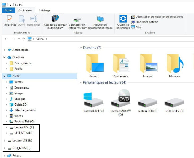Select Objets 3D in the sidebar
Screen dimensions: 194x158
[x=20, y=104]
